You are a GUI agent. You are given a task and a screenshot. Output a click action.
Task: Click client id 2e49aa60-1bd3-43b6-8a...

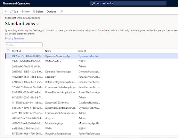[x=27, y=67]
